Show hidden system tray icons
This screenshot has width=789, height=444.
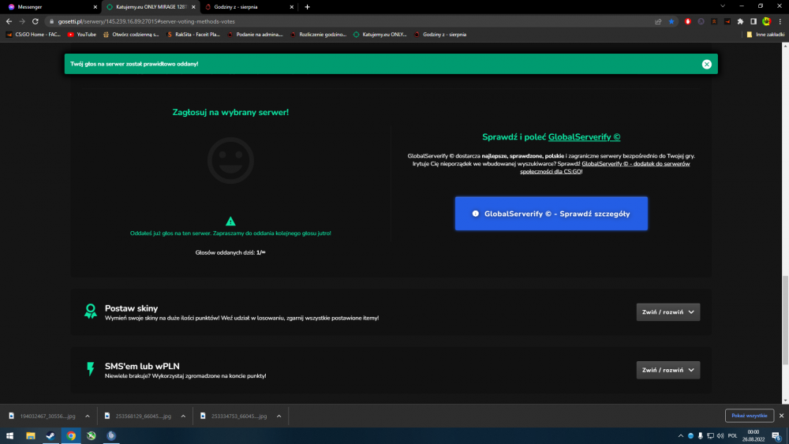pyautogui.click(x=681, y=435)
